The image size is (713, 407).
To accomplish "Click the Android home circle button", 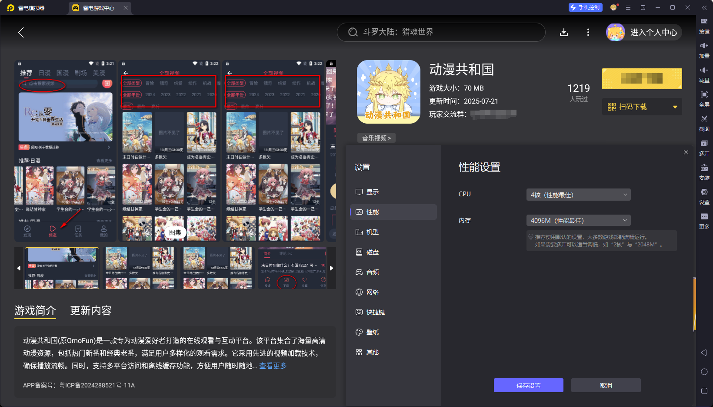I will tap(704, 372).
